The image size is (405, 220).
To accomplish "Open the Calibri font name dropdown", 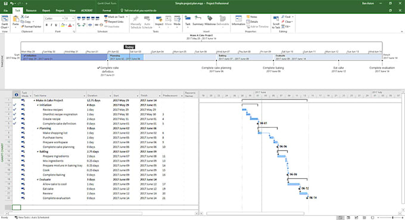I will click(x=63, y=18).
